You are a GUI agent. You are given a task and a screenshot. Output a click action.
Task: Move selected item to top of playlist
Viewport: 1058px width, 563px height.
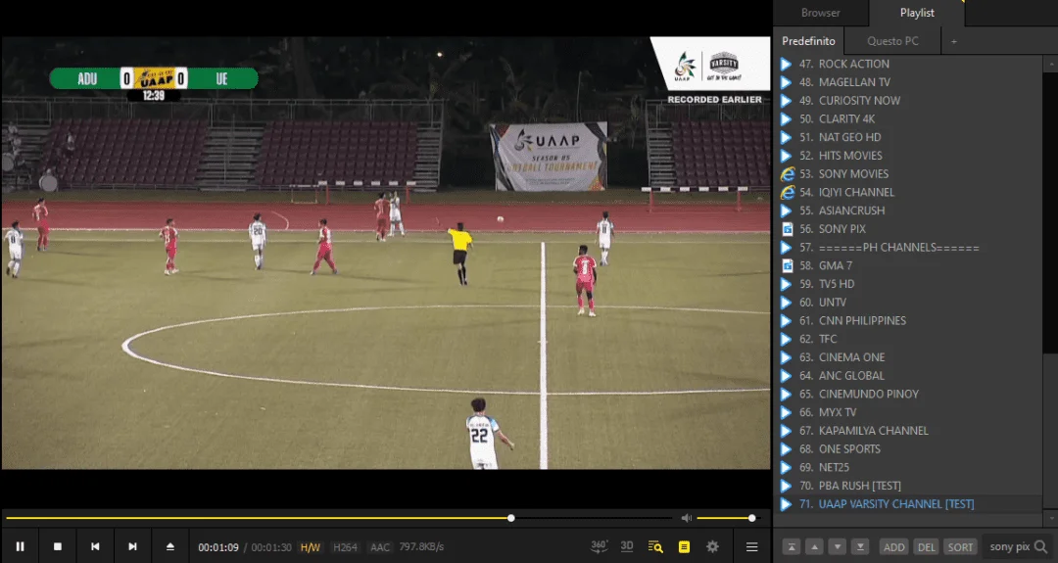(792, 546)
